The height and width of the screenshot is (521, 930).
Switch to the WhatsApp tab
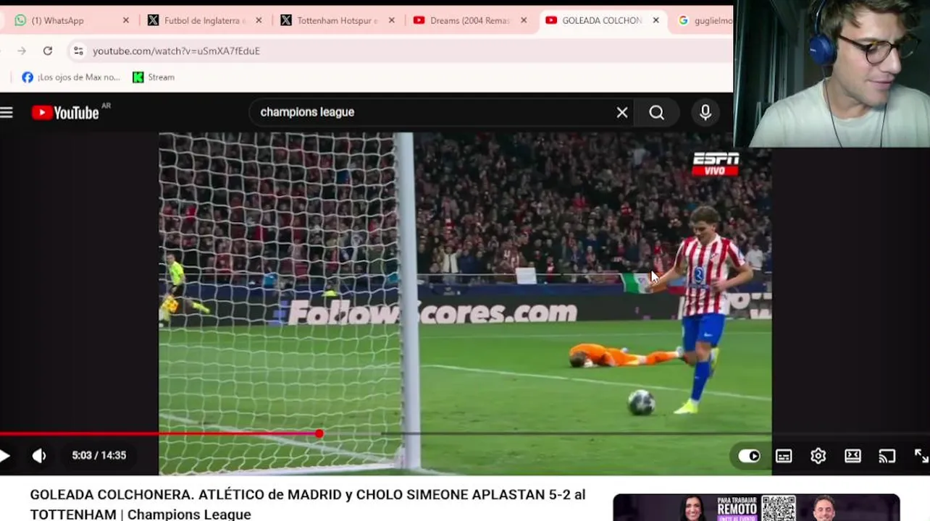click(x=58, y=20)
